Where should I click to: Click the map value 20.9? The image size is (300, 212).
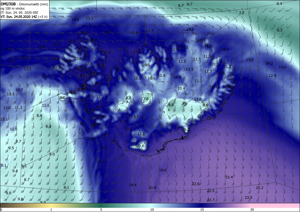coord(152,187)
